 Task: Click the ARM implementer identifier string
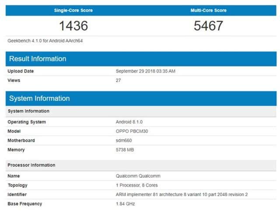[182, 194]
